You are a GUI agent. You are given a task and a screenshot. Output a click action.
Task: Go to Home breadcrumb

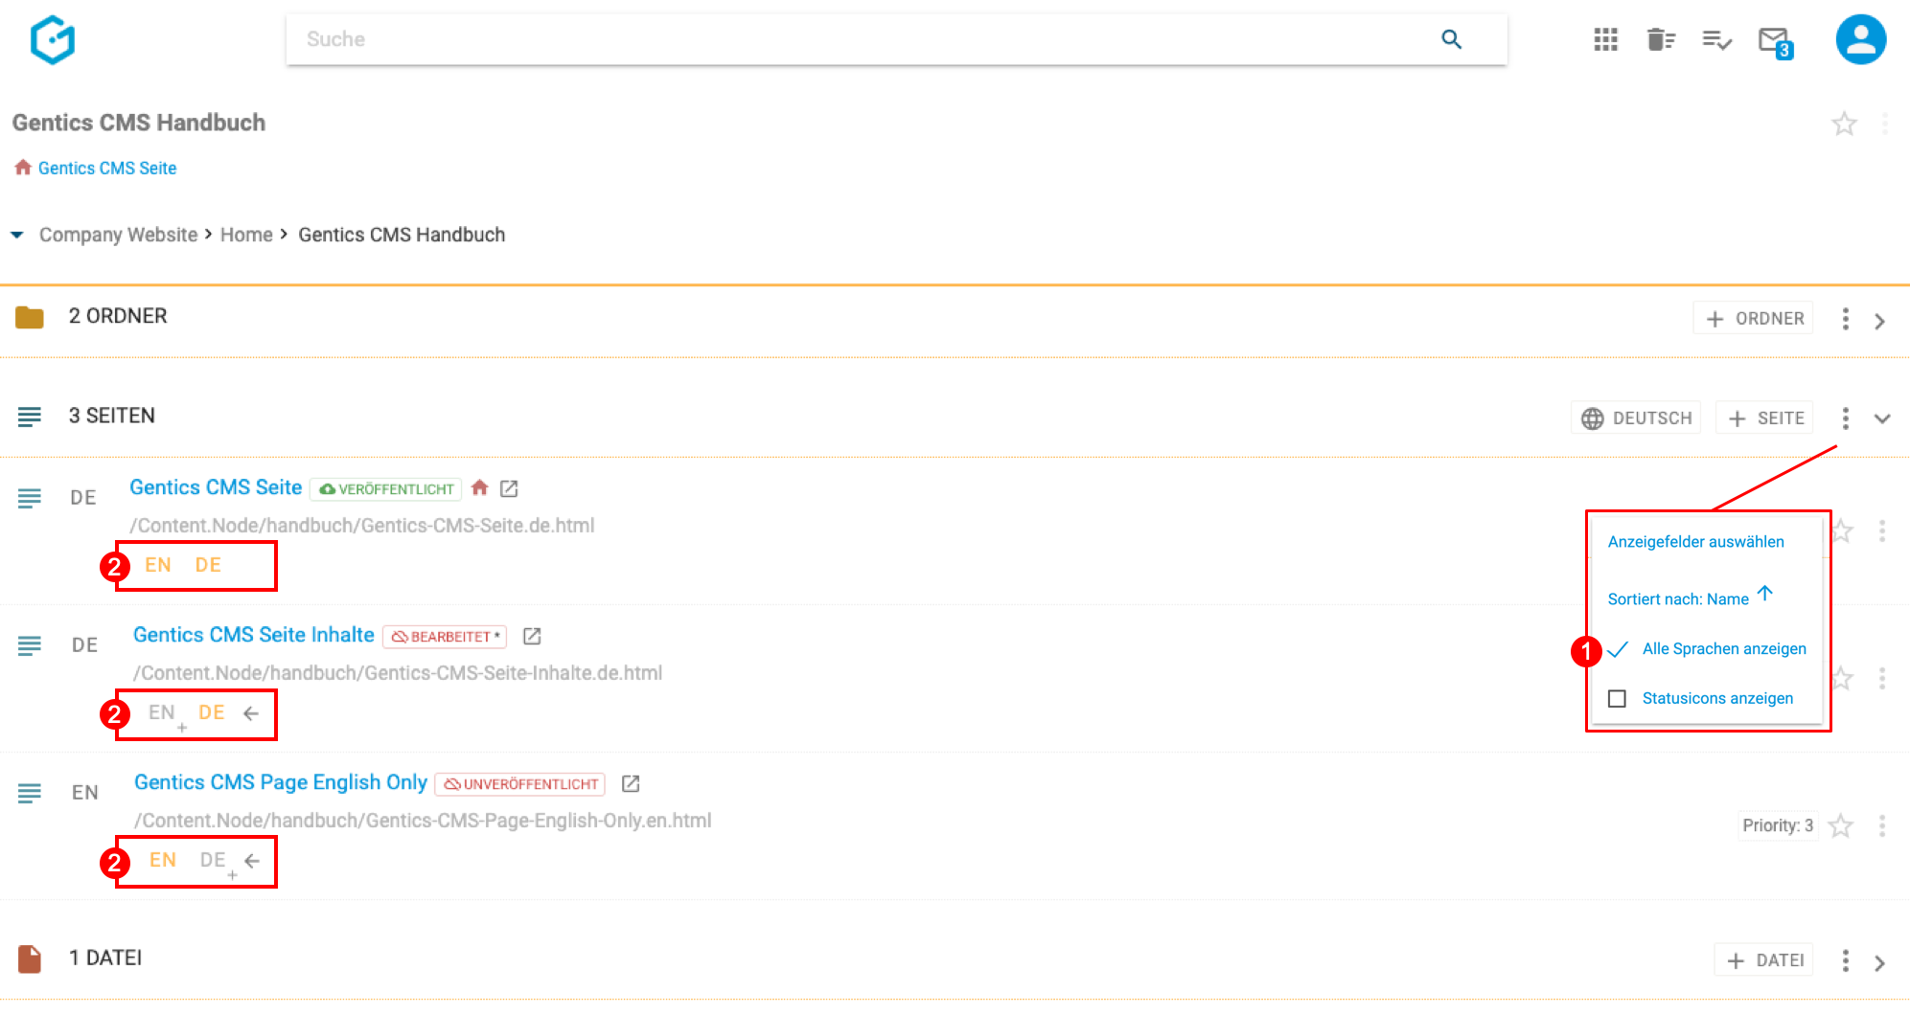246,235
